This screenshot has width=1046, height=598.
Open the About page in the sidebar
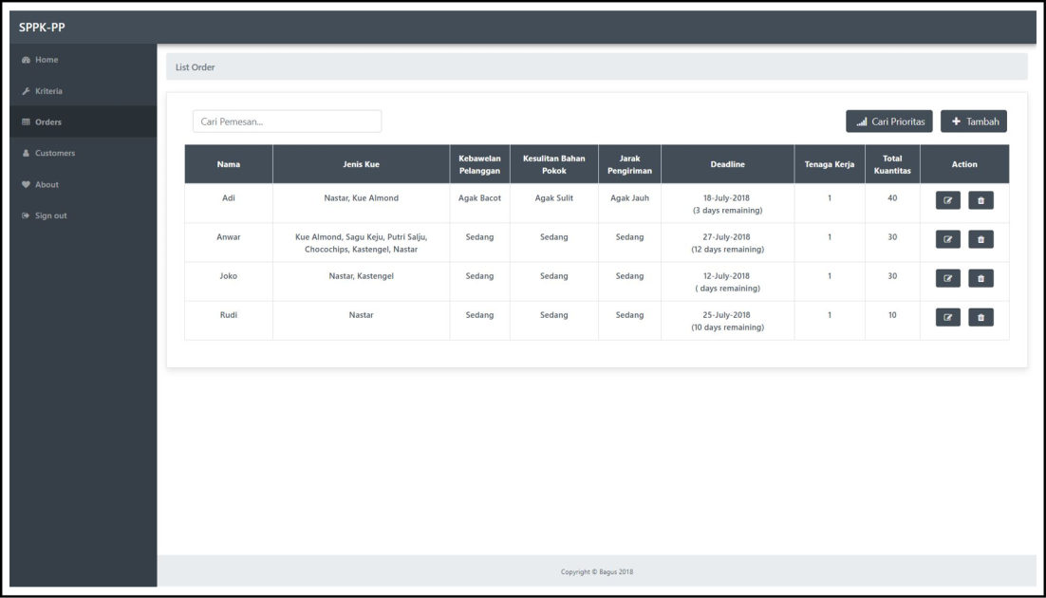47,184
